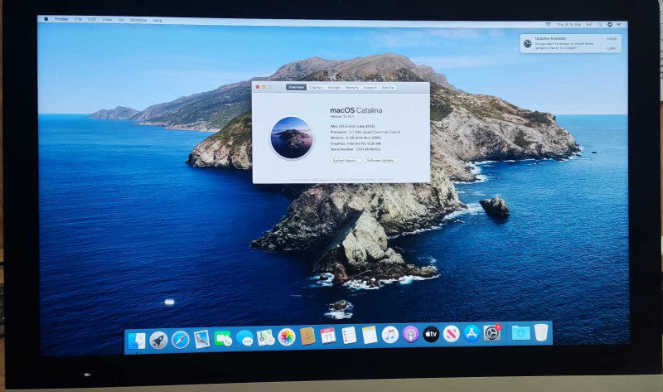Switch to the Service tab

click(388, 88)
